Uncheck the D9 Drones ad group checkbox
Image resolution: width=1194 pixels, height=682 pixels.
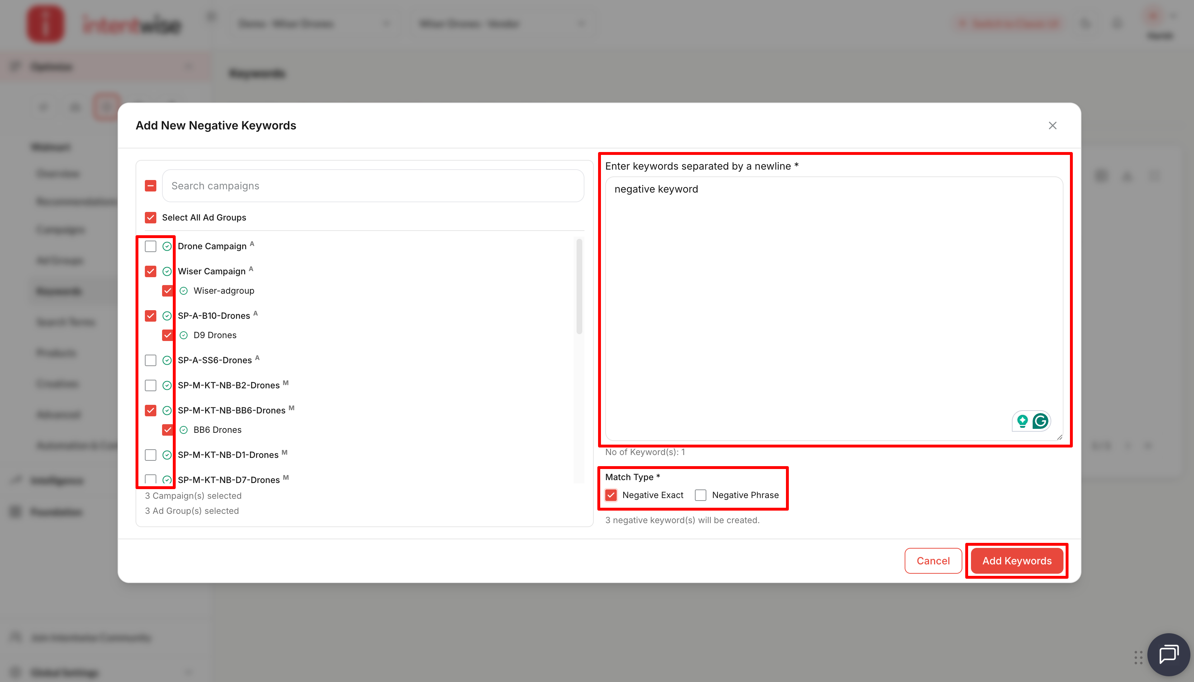click(x=167, y=335)
